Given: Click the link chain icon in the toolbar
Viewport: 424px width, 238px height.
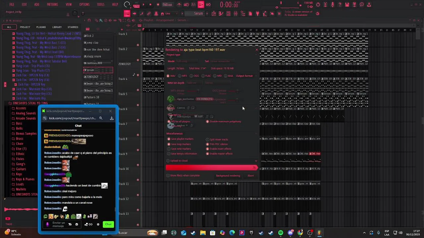Looking at the screenshot, I should point(149,14).
